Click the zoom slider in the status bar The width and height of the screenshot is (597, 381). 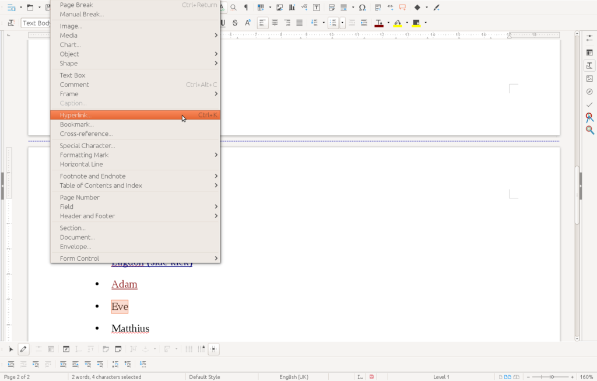[551, 377]
